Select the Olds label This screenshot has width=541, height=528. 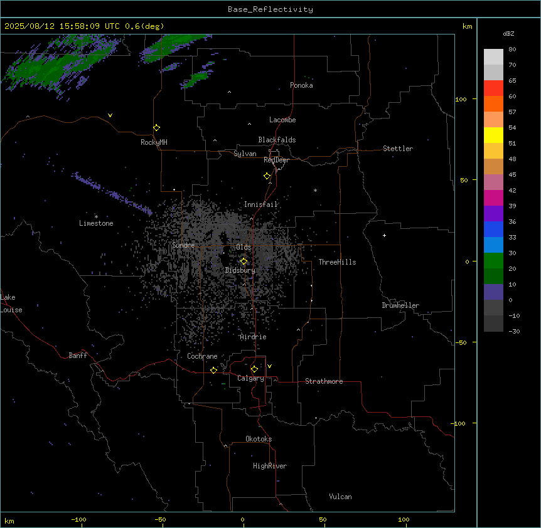pyautogui.click(x=244, y=247)
